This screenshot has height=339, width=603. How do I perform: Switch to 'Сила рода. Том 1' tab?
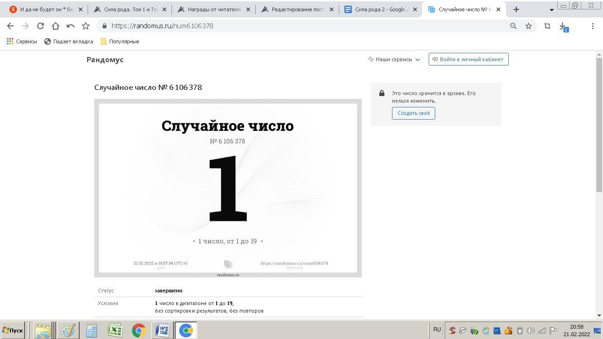pyautogui.click(x=130, y=9)
